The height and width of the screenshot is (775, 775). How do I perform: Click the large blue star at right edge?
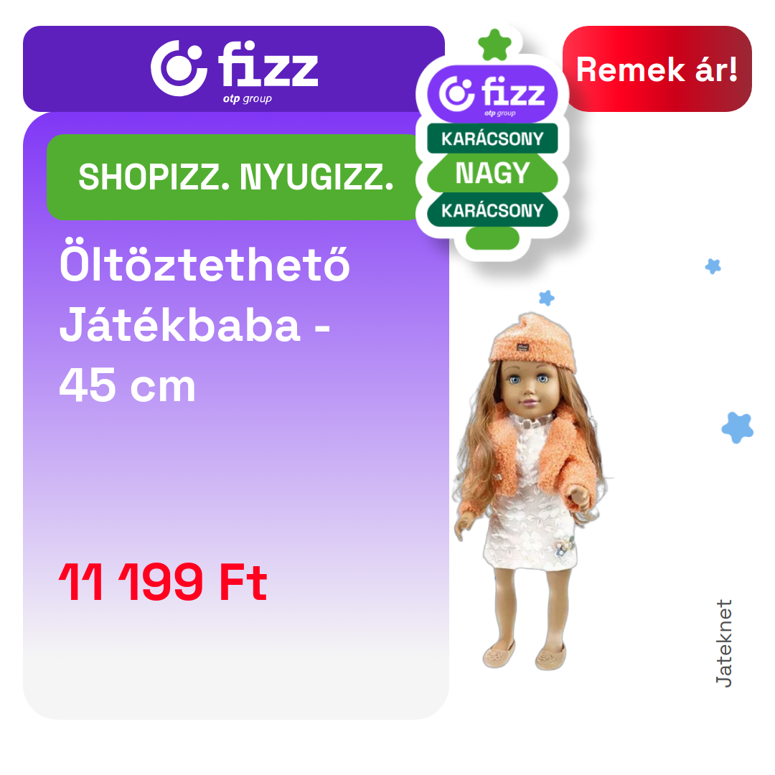tap(738, 428)
